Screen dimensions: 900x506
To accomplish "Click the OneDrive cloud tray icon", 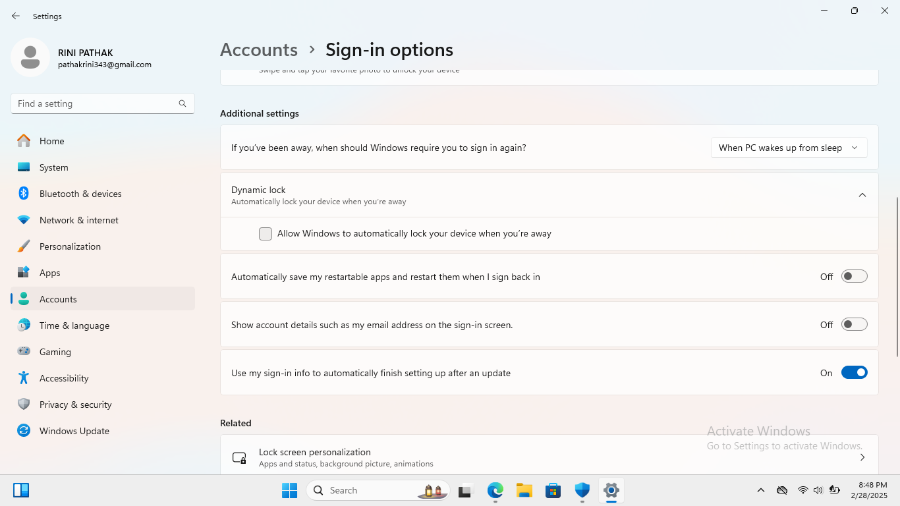I will (782, 490).
